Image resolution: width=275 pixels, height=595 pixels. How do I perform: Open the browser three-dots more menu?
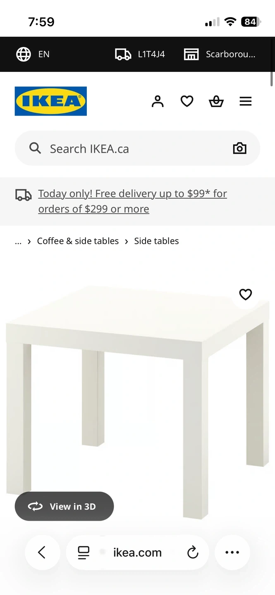232,552
